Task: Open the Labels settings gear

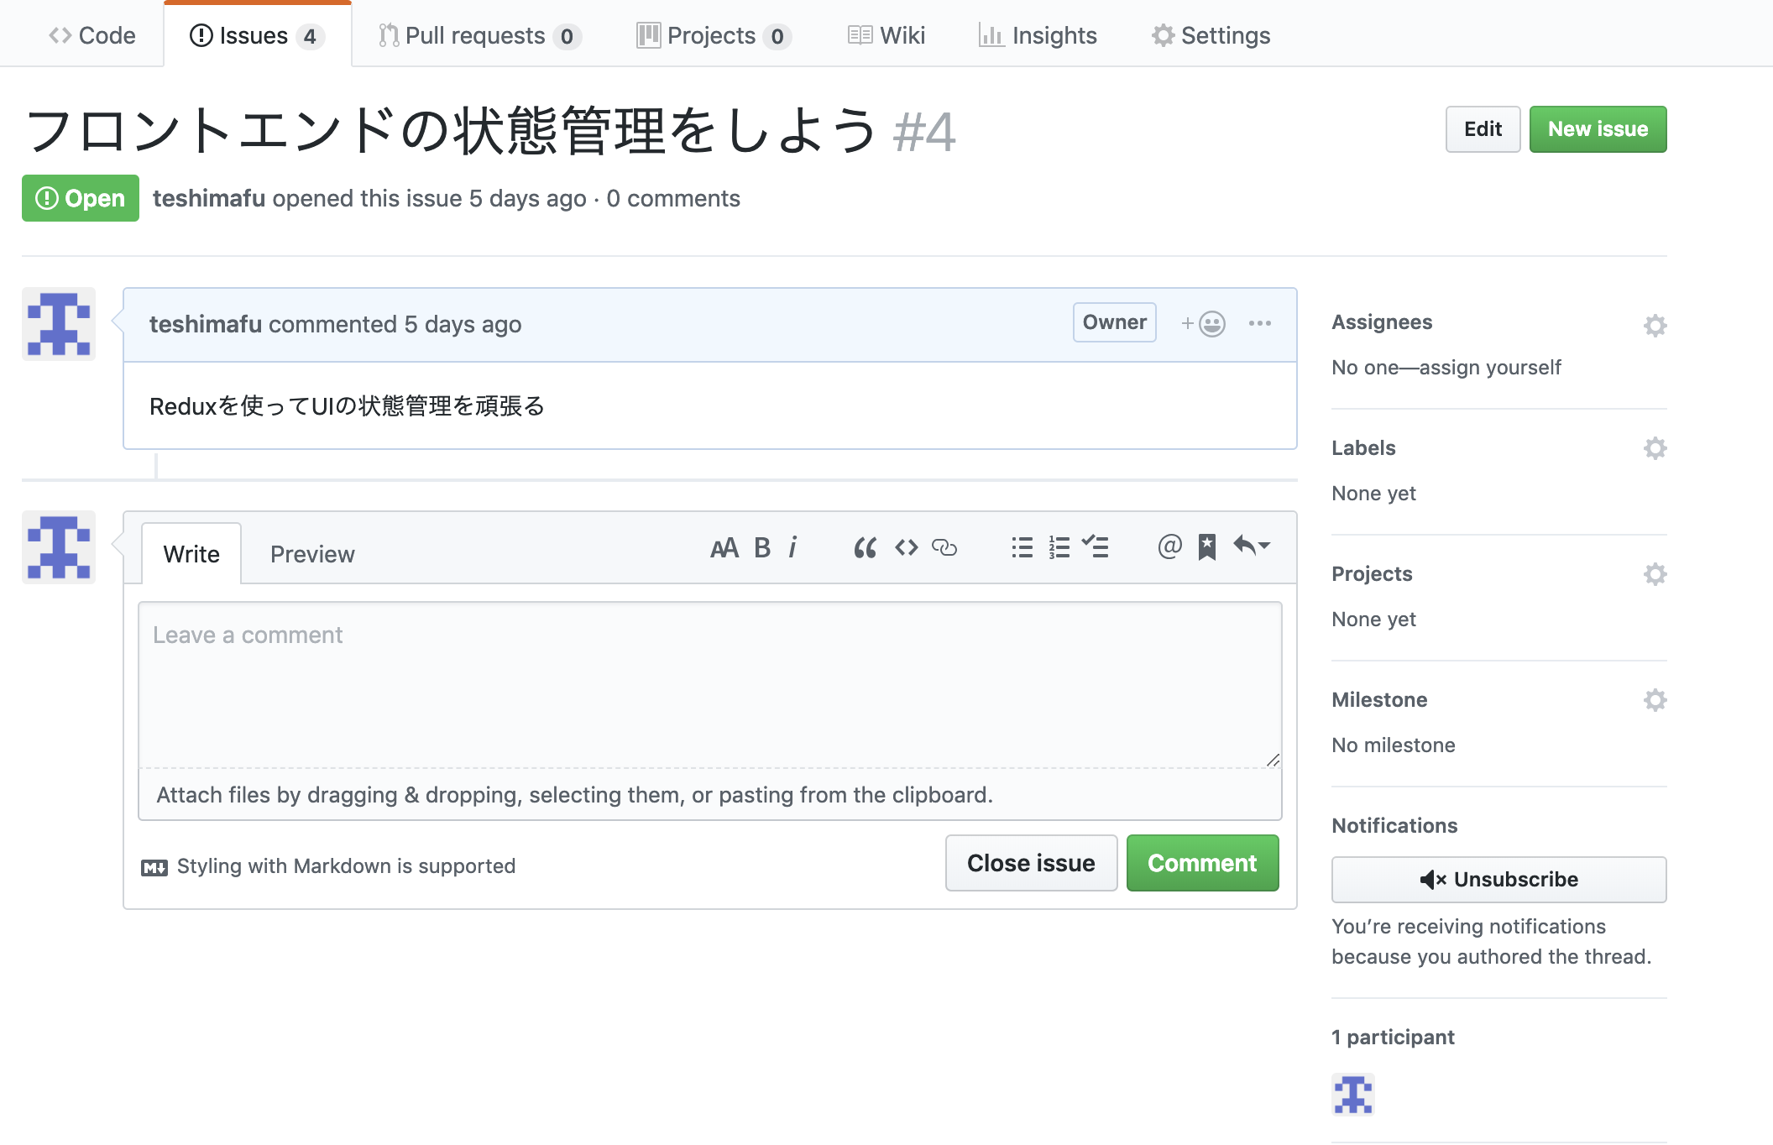Action: click(1655, 448)
